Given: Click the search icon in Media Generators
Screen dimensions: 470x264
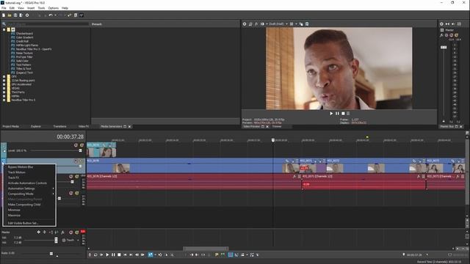Looking at the screenshot, I should [4, 24].
